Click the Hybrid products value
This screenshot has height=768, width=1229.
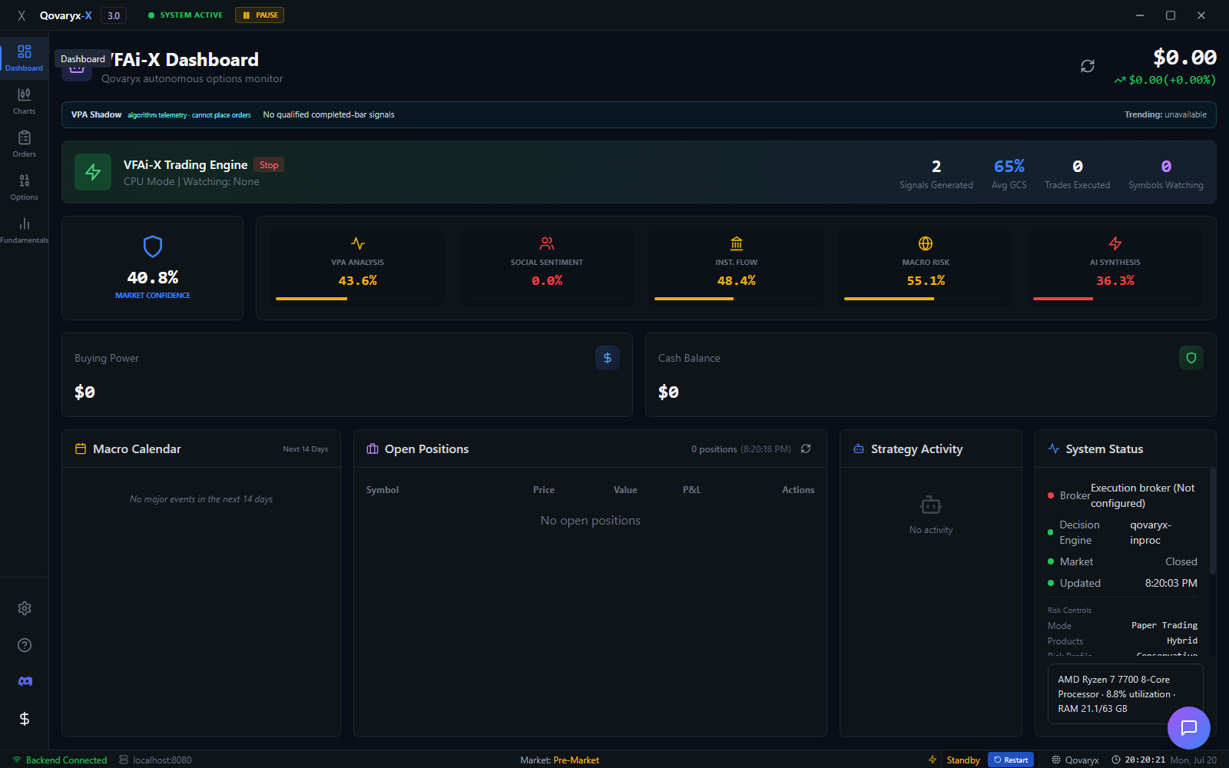pos(1182,641)
